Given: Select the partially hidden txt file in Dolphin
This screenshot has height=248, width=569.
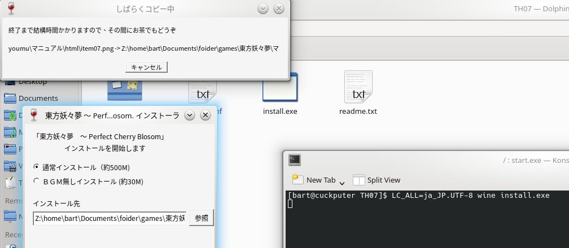Looking at the screenshot, I should (x=203, y=91).
